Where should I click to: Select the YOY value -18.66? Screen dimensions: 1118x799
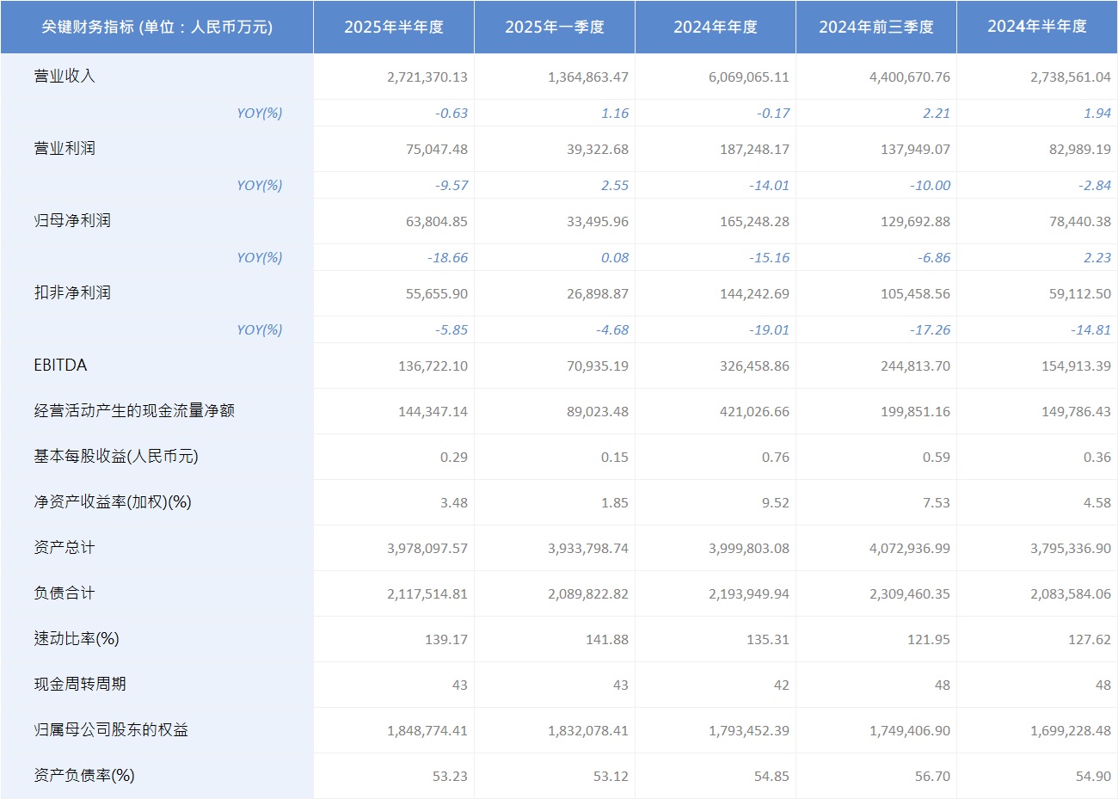tap(447, 258)
